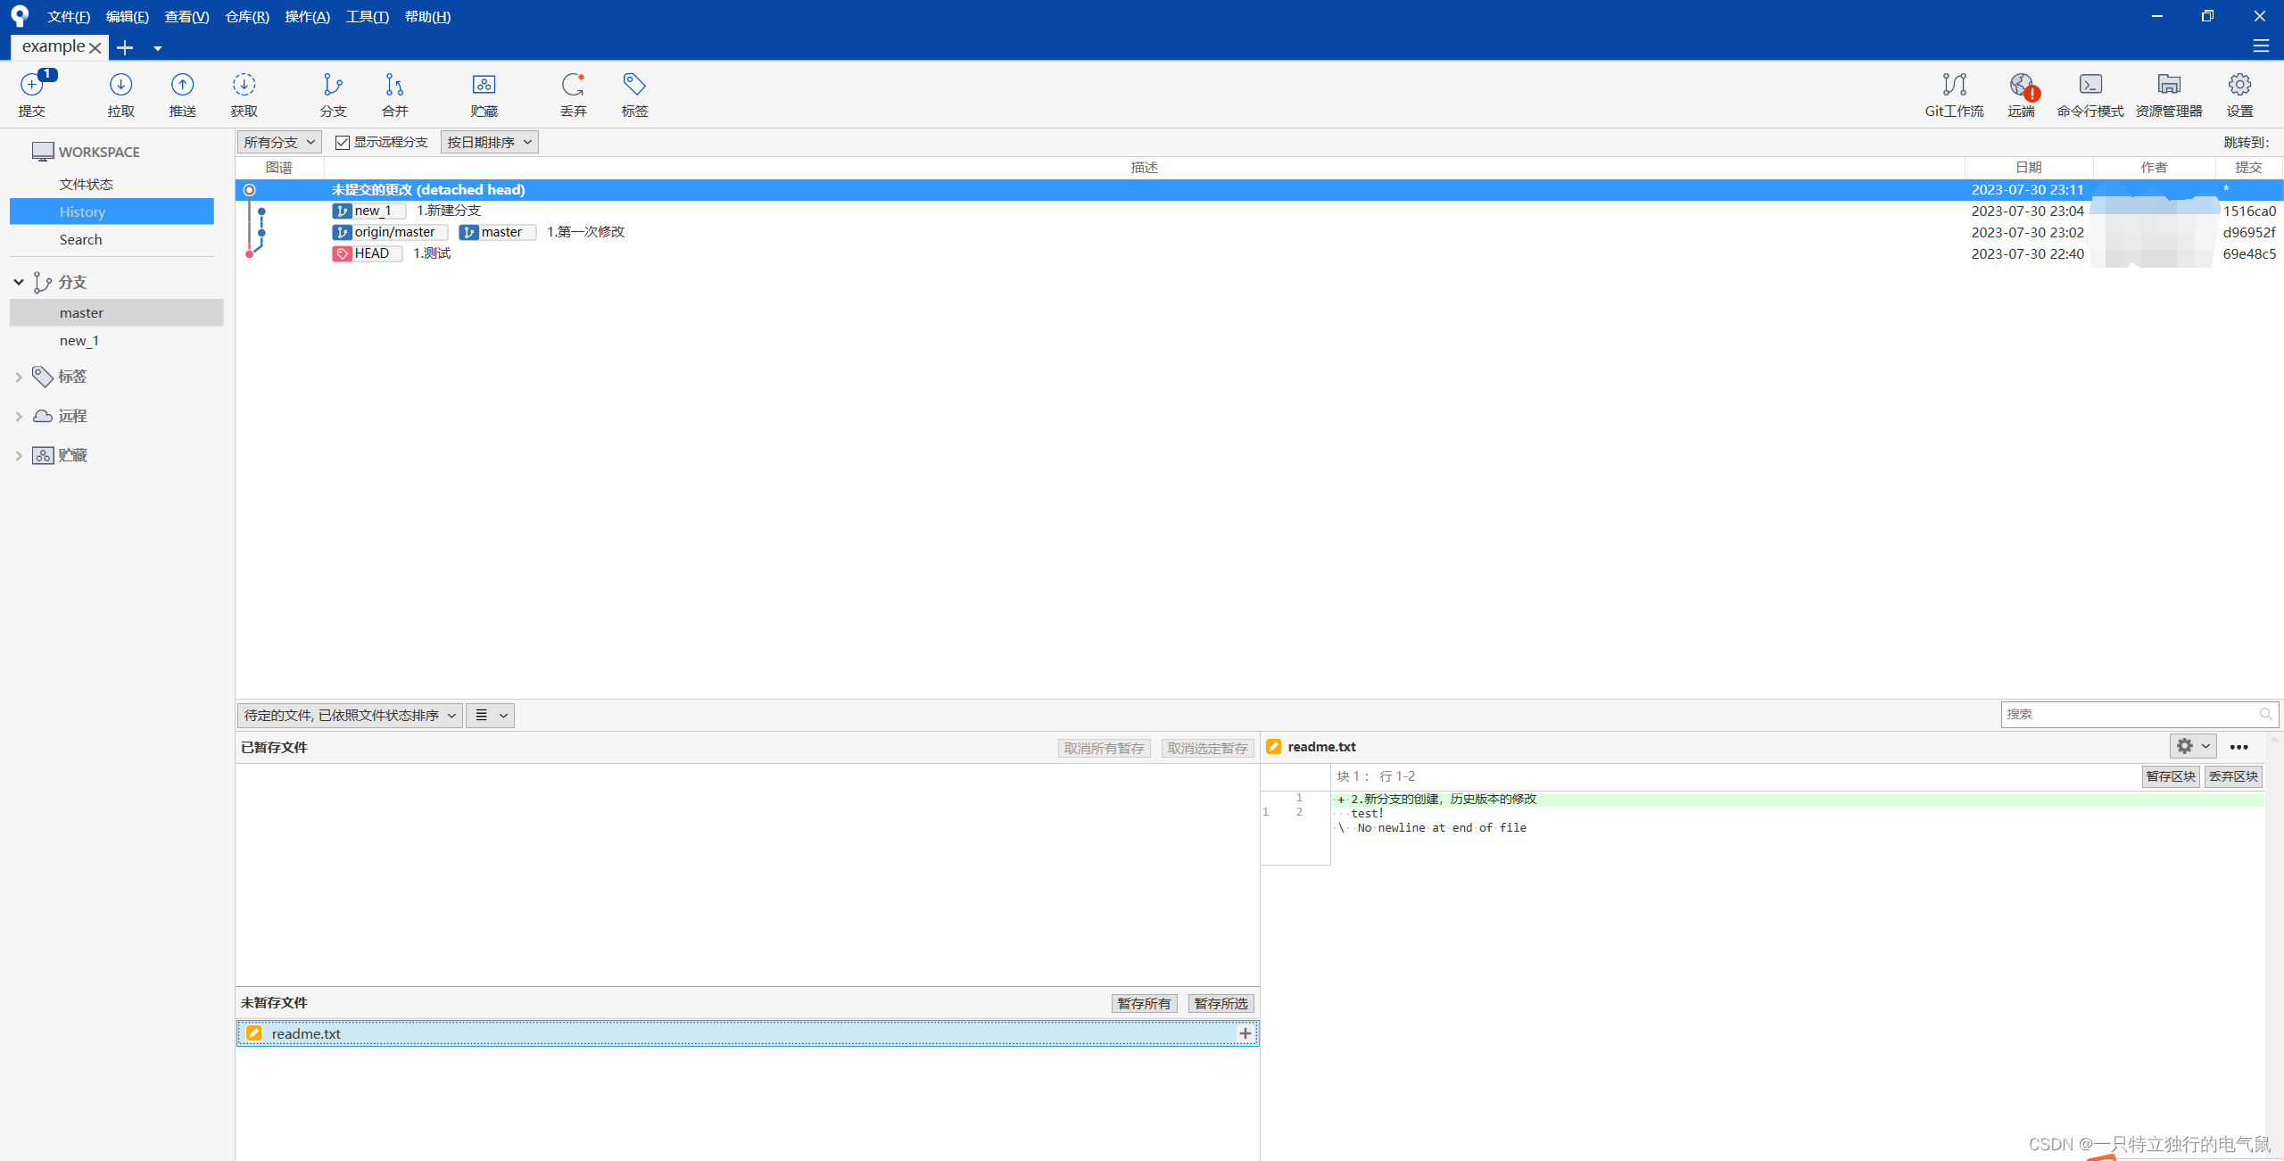
Task: Add a new repository tab with plus
Action: (125, 47)
